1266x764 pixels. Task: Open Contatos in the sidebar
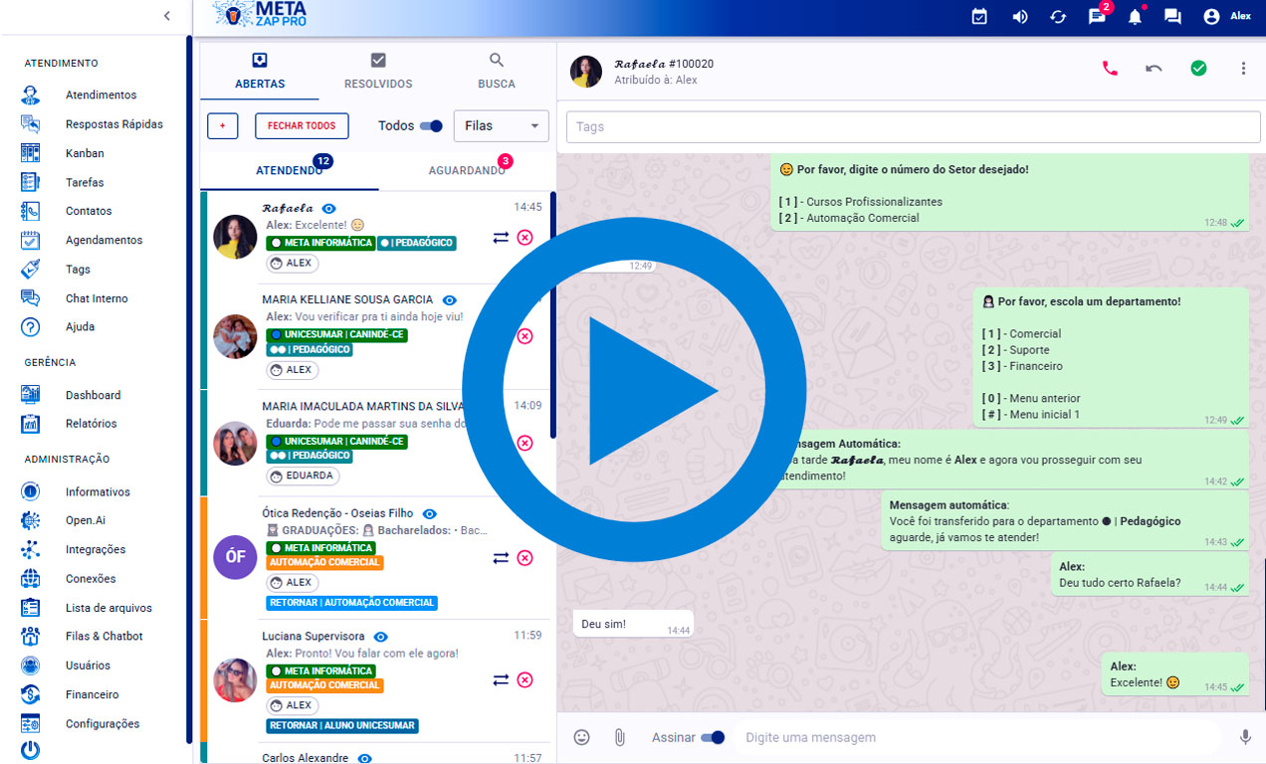pyautogui.click(x=89, y=211)
